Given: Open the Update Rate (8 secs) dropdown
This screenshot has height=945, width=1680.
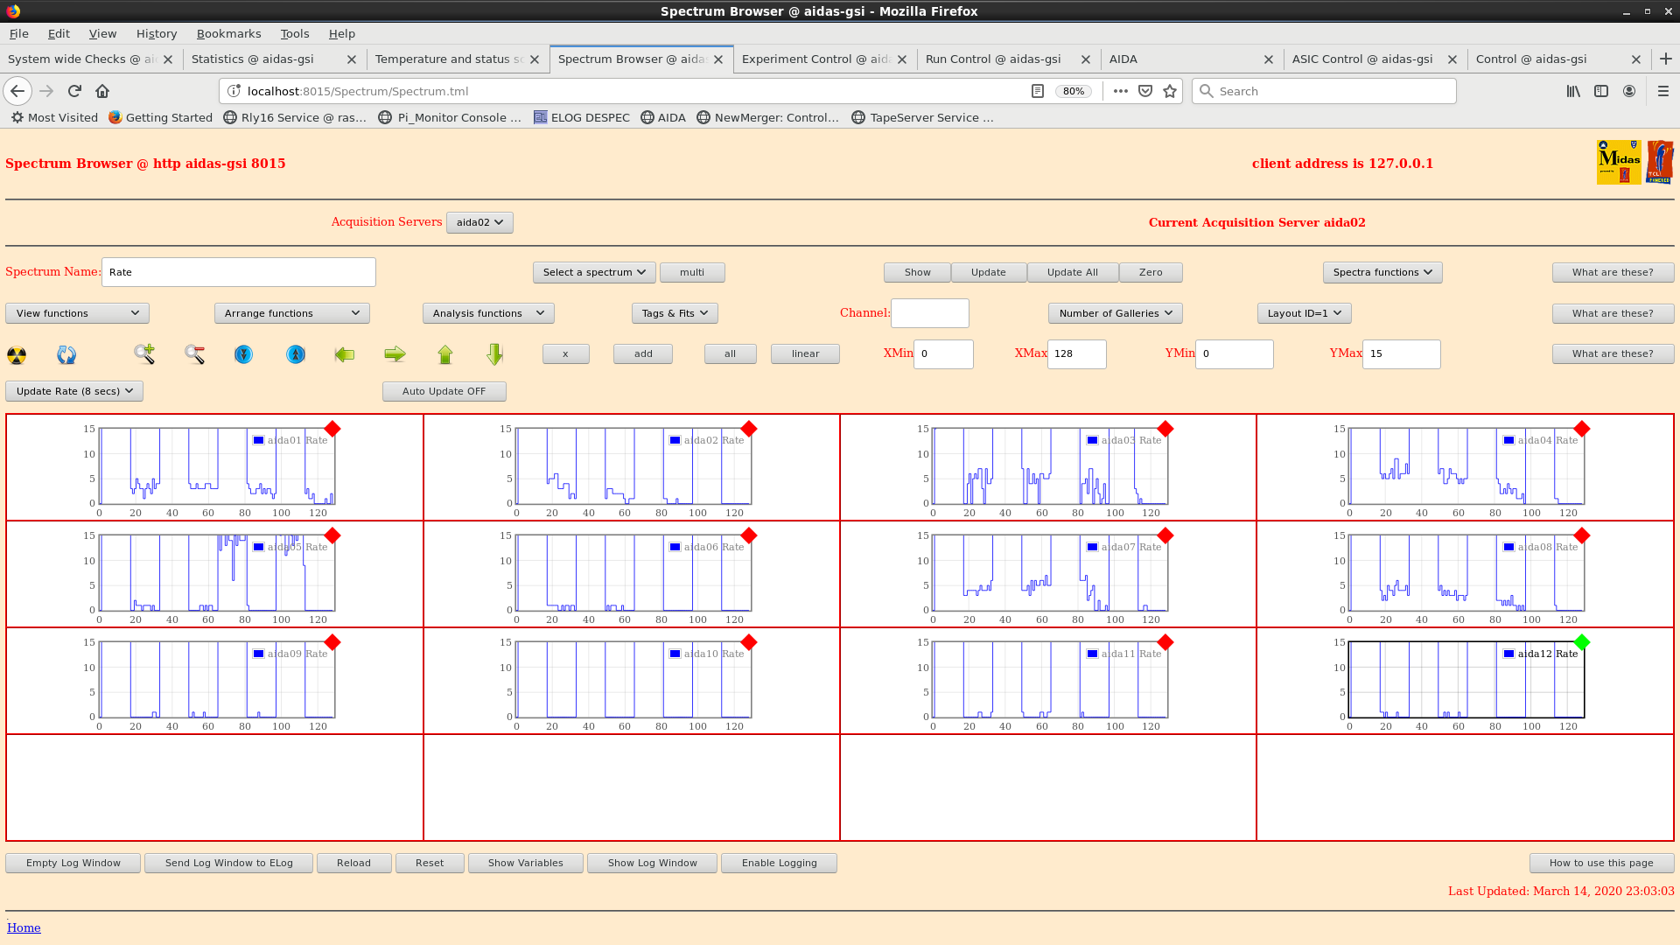Looking at the screenshot, I should pos(74,392).
